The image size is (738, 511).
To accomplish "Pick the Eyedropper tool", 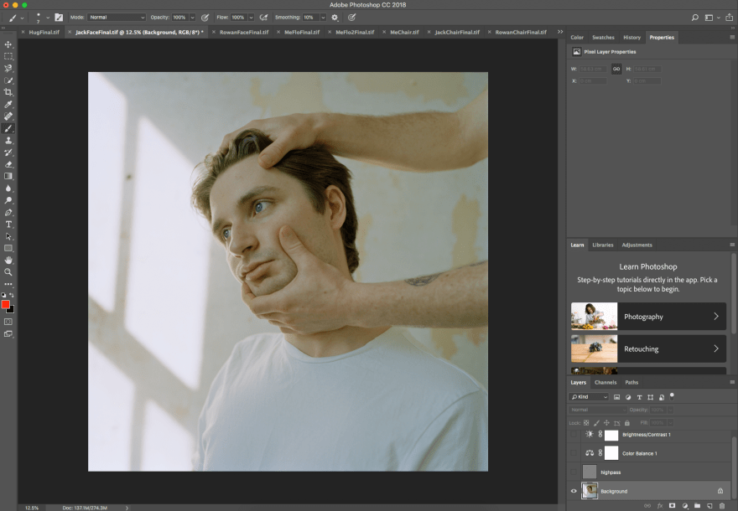I will [x=8, y=105].
